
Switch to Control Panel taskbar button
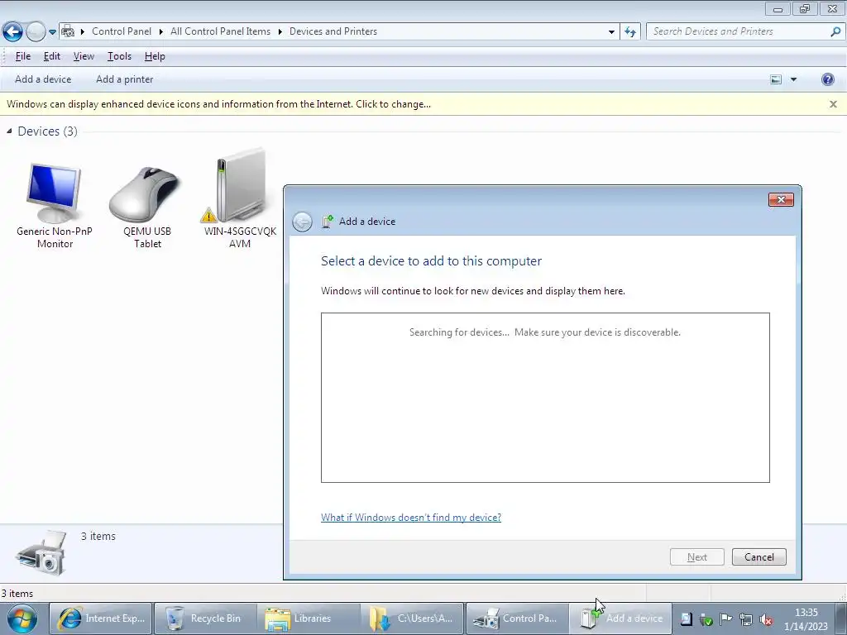tap(516, 618)
